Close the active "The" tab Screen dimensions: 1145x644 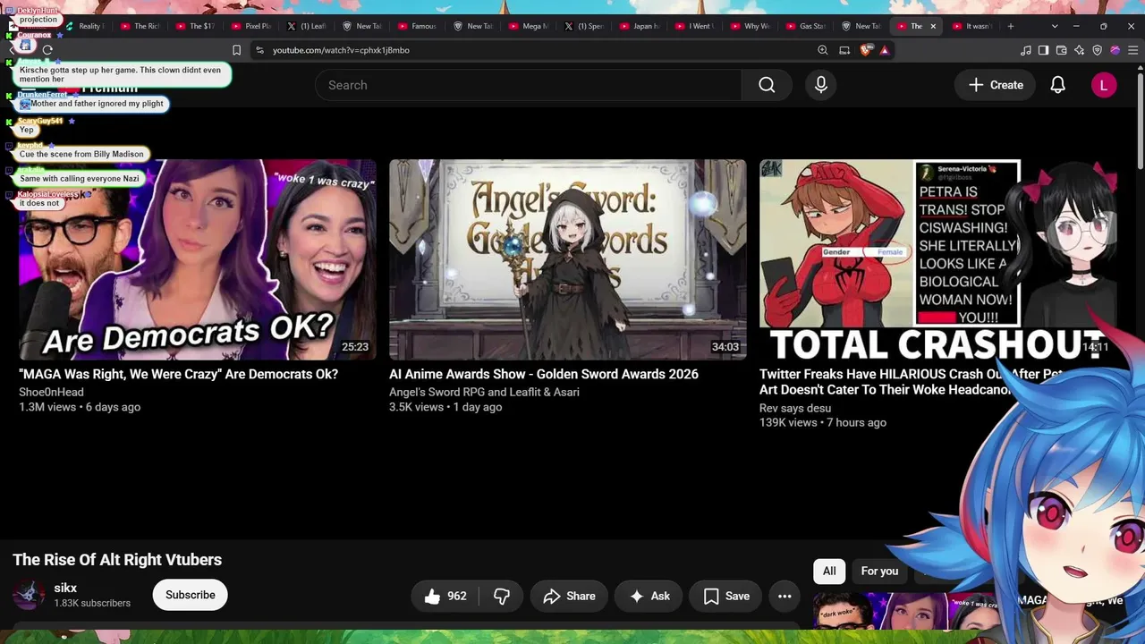(933, 26)
